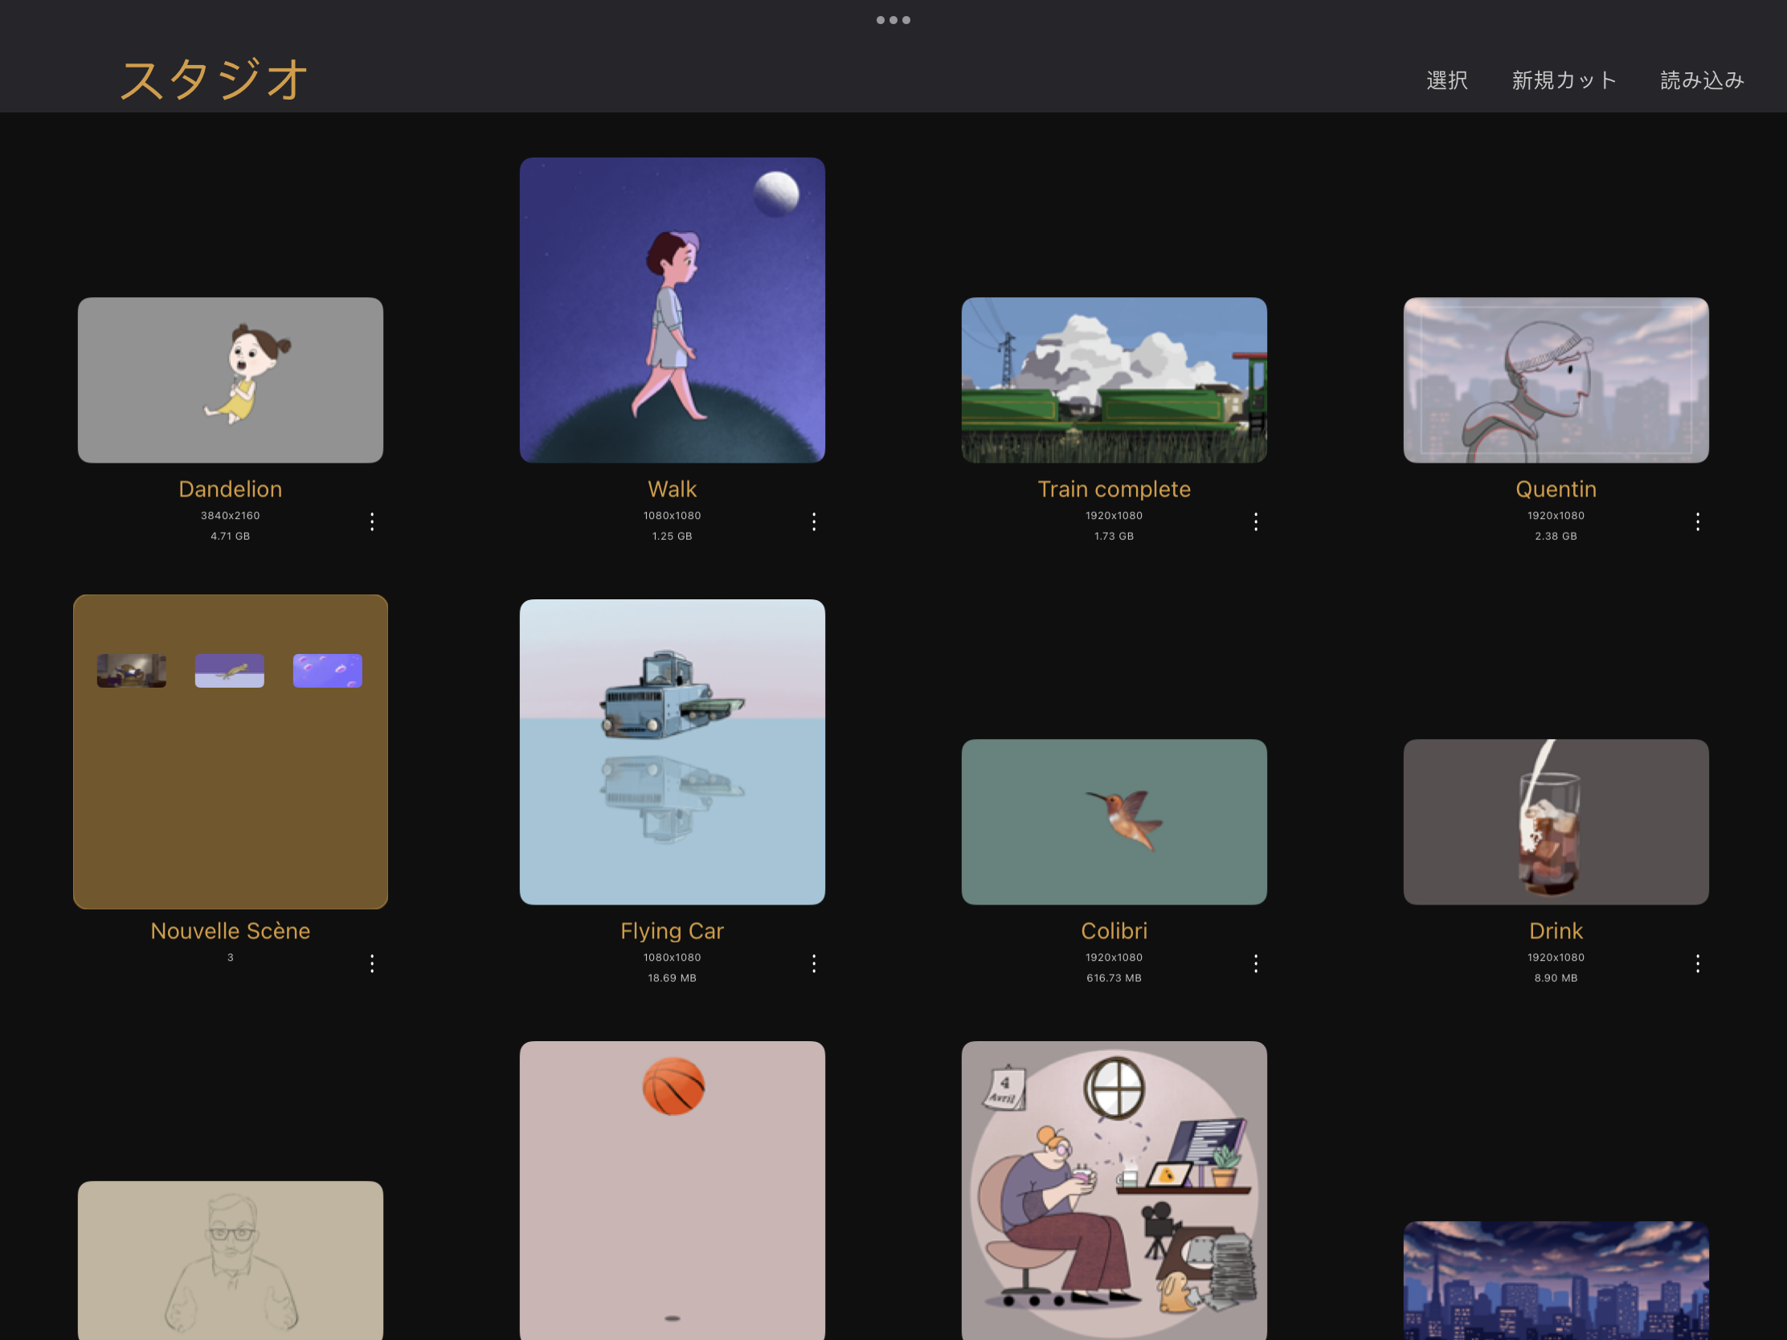
Task: Open the Walk project thumbnail
Action: click(x=673, y=310)
